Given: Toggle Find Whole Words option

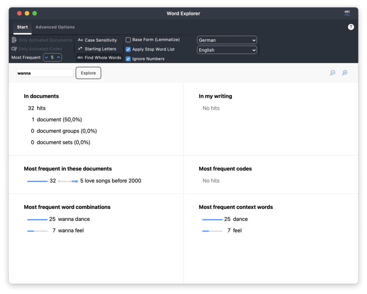Looking at the screenshot, I should pos(99,58).
